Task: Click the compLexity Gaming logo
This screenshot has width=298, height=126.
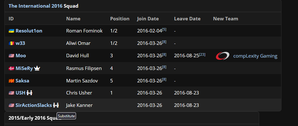Action: (x=223, y=56)
